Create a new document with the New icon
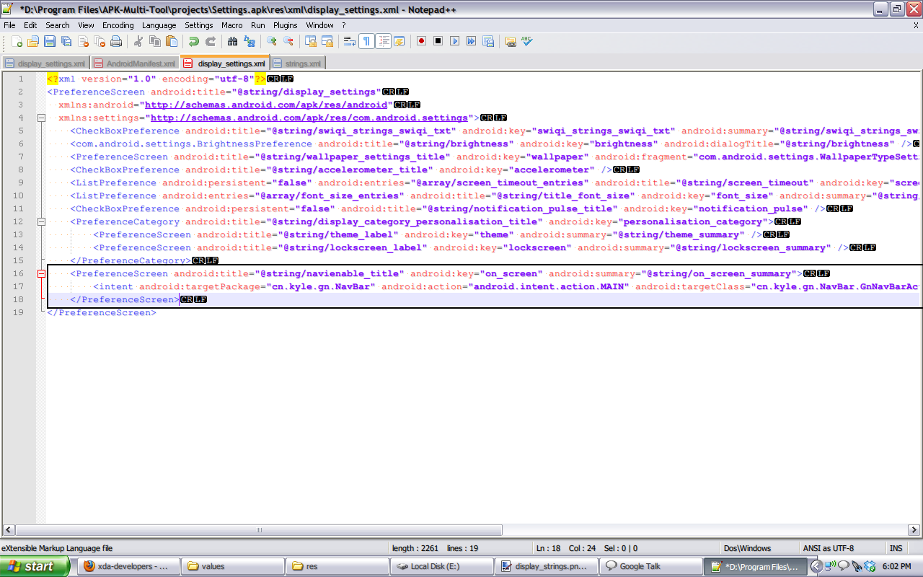923x577 pixels. click(x=17, y=41)
